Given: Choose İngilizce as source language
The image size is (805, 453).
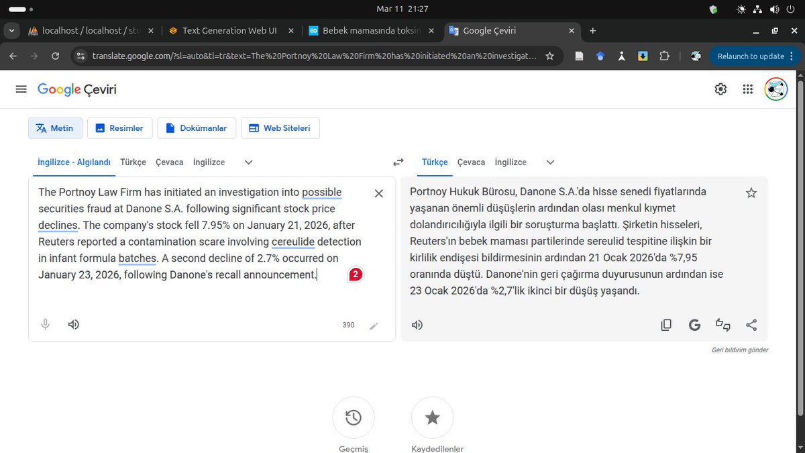Looking at the screenshot, I should (x=209, y=162).
